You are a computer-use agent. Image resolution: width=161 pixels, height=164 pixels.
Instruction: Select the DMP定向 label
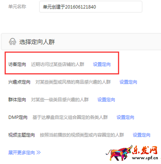click(x=18, y=117)
